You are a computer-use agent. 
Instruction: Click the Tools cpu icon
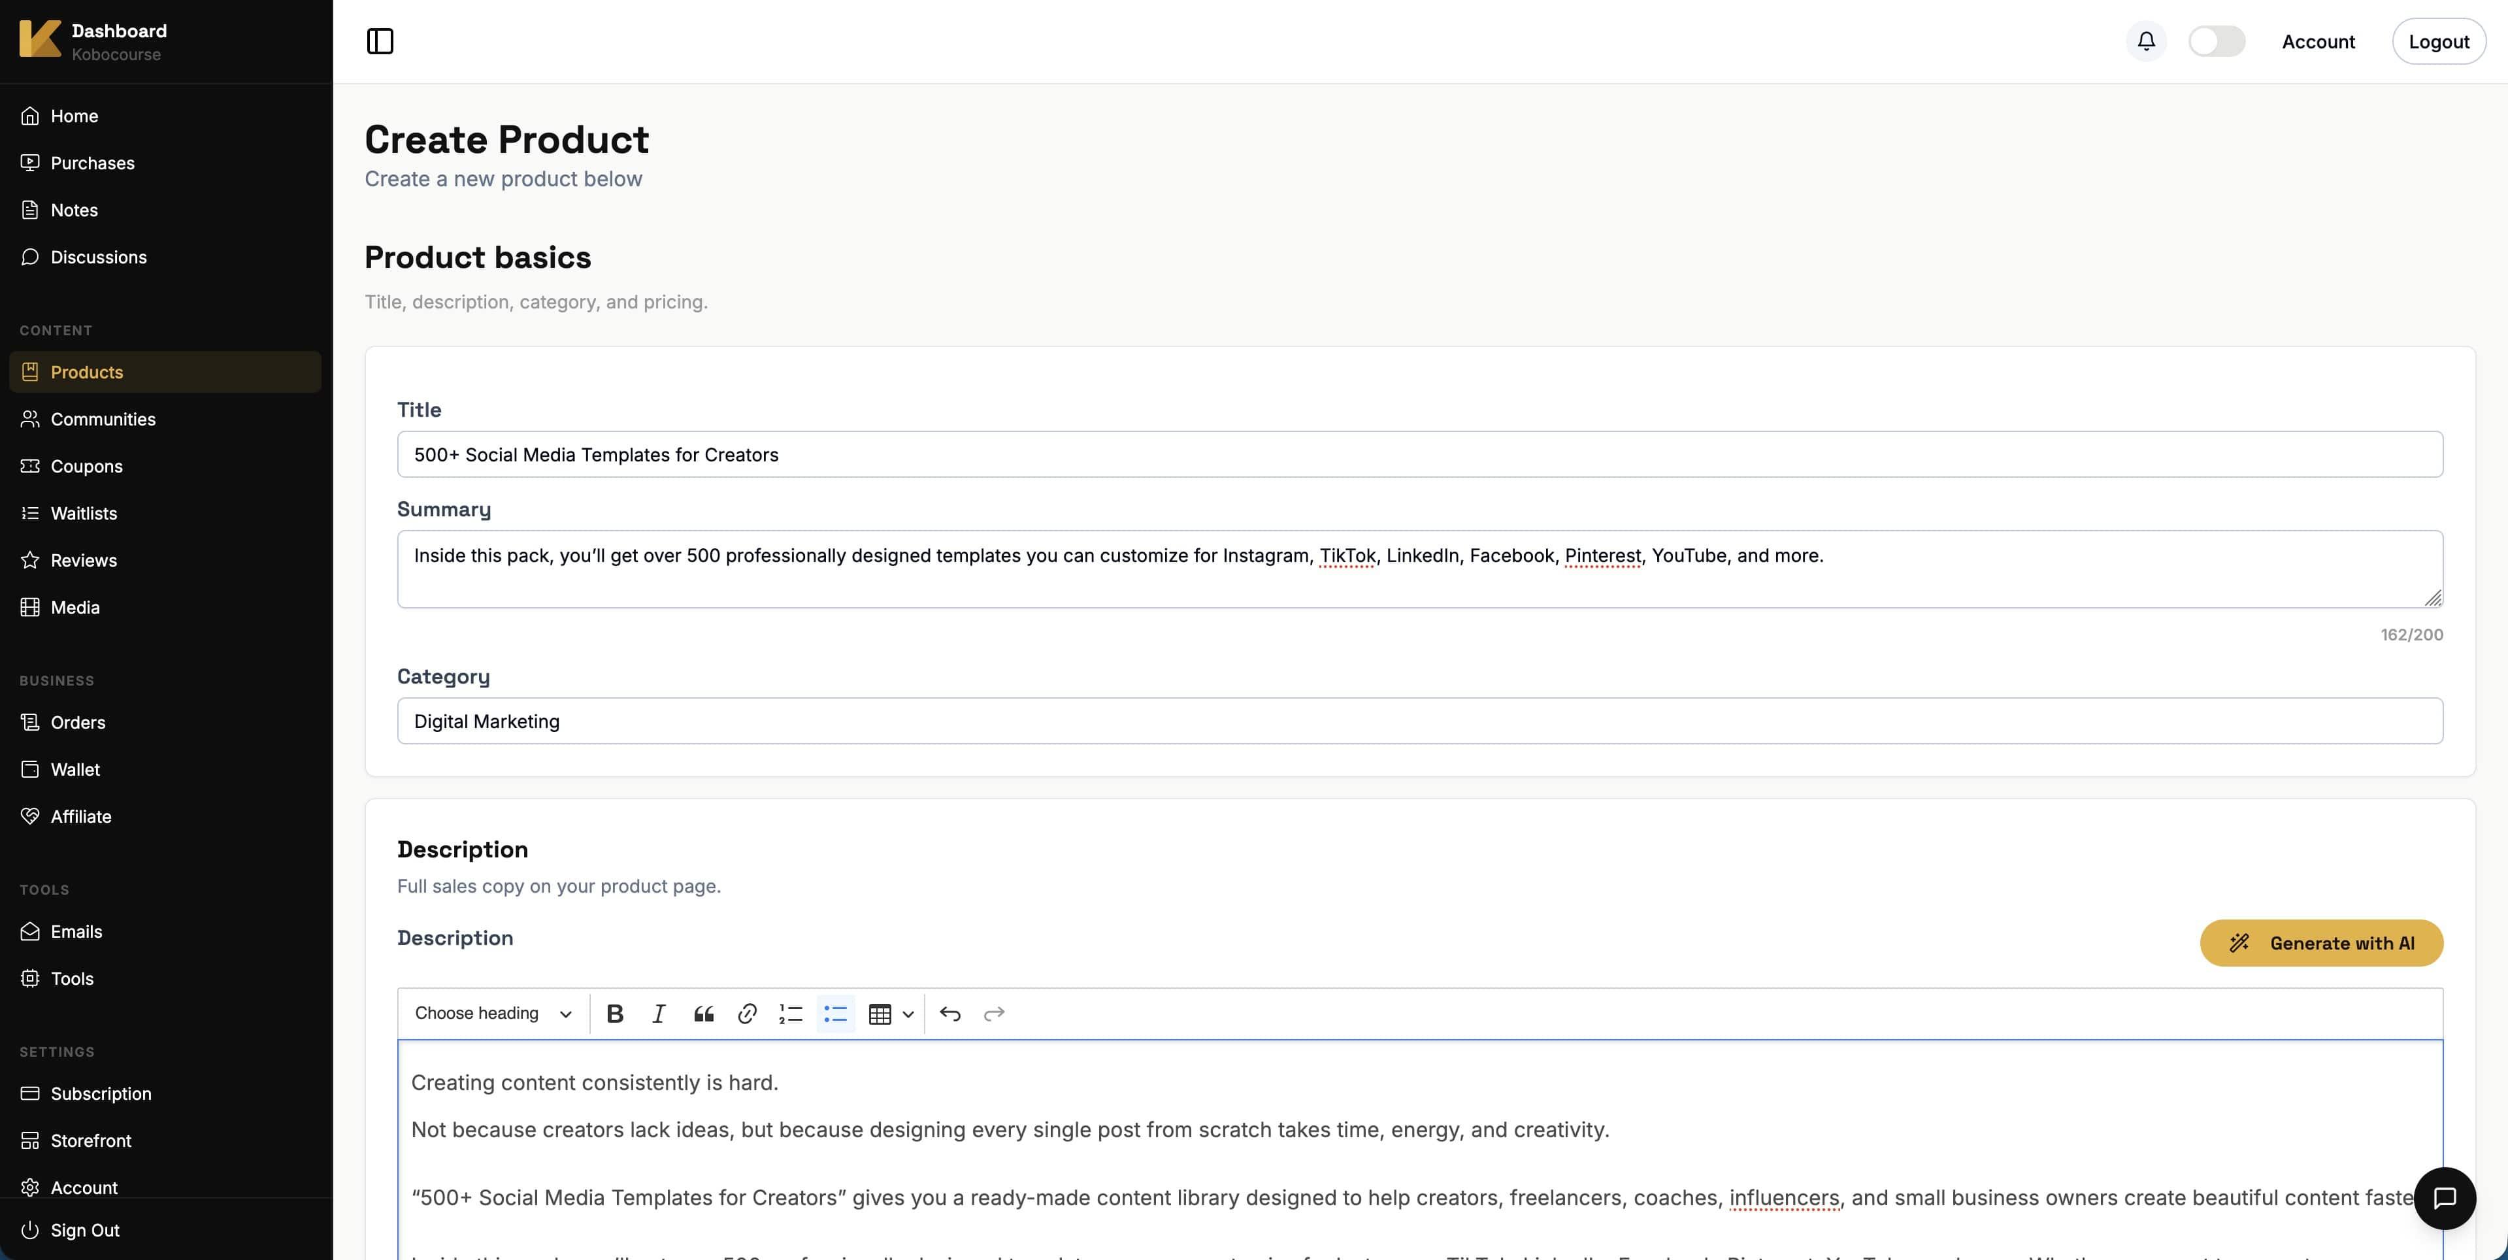coord(30,978)
